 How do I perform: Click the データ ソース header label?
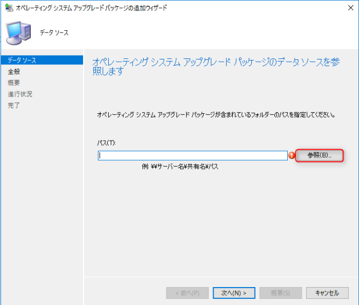54,33
